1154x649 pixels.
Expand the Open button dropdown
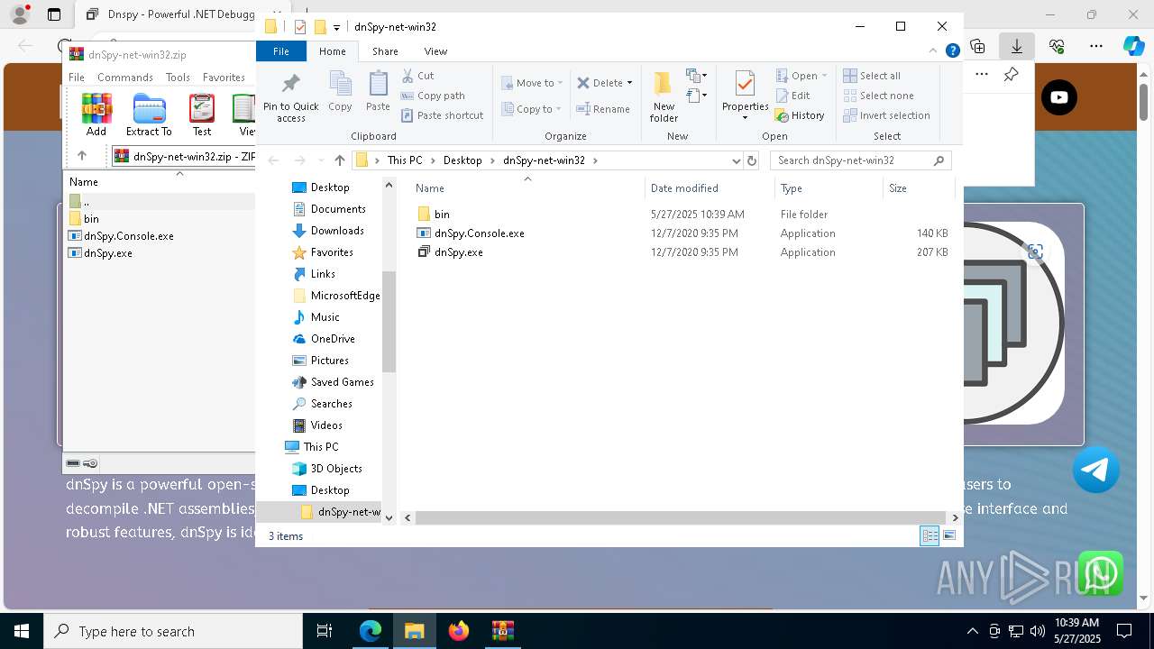coord(824,76)
